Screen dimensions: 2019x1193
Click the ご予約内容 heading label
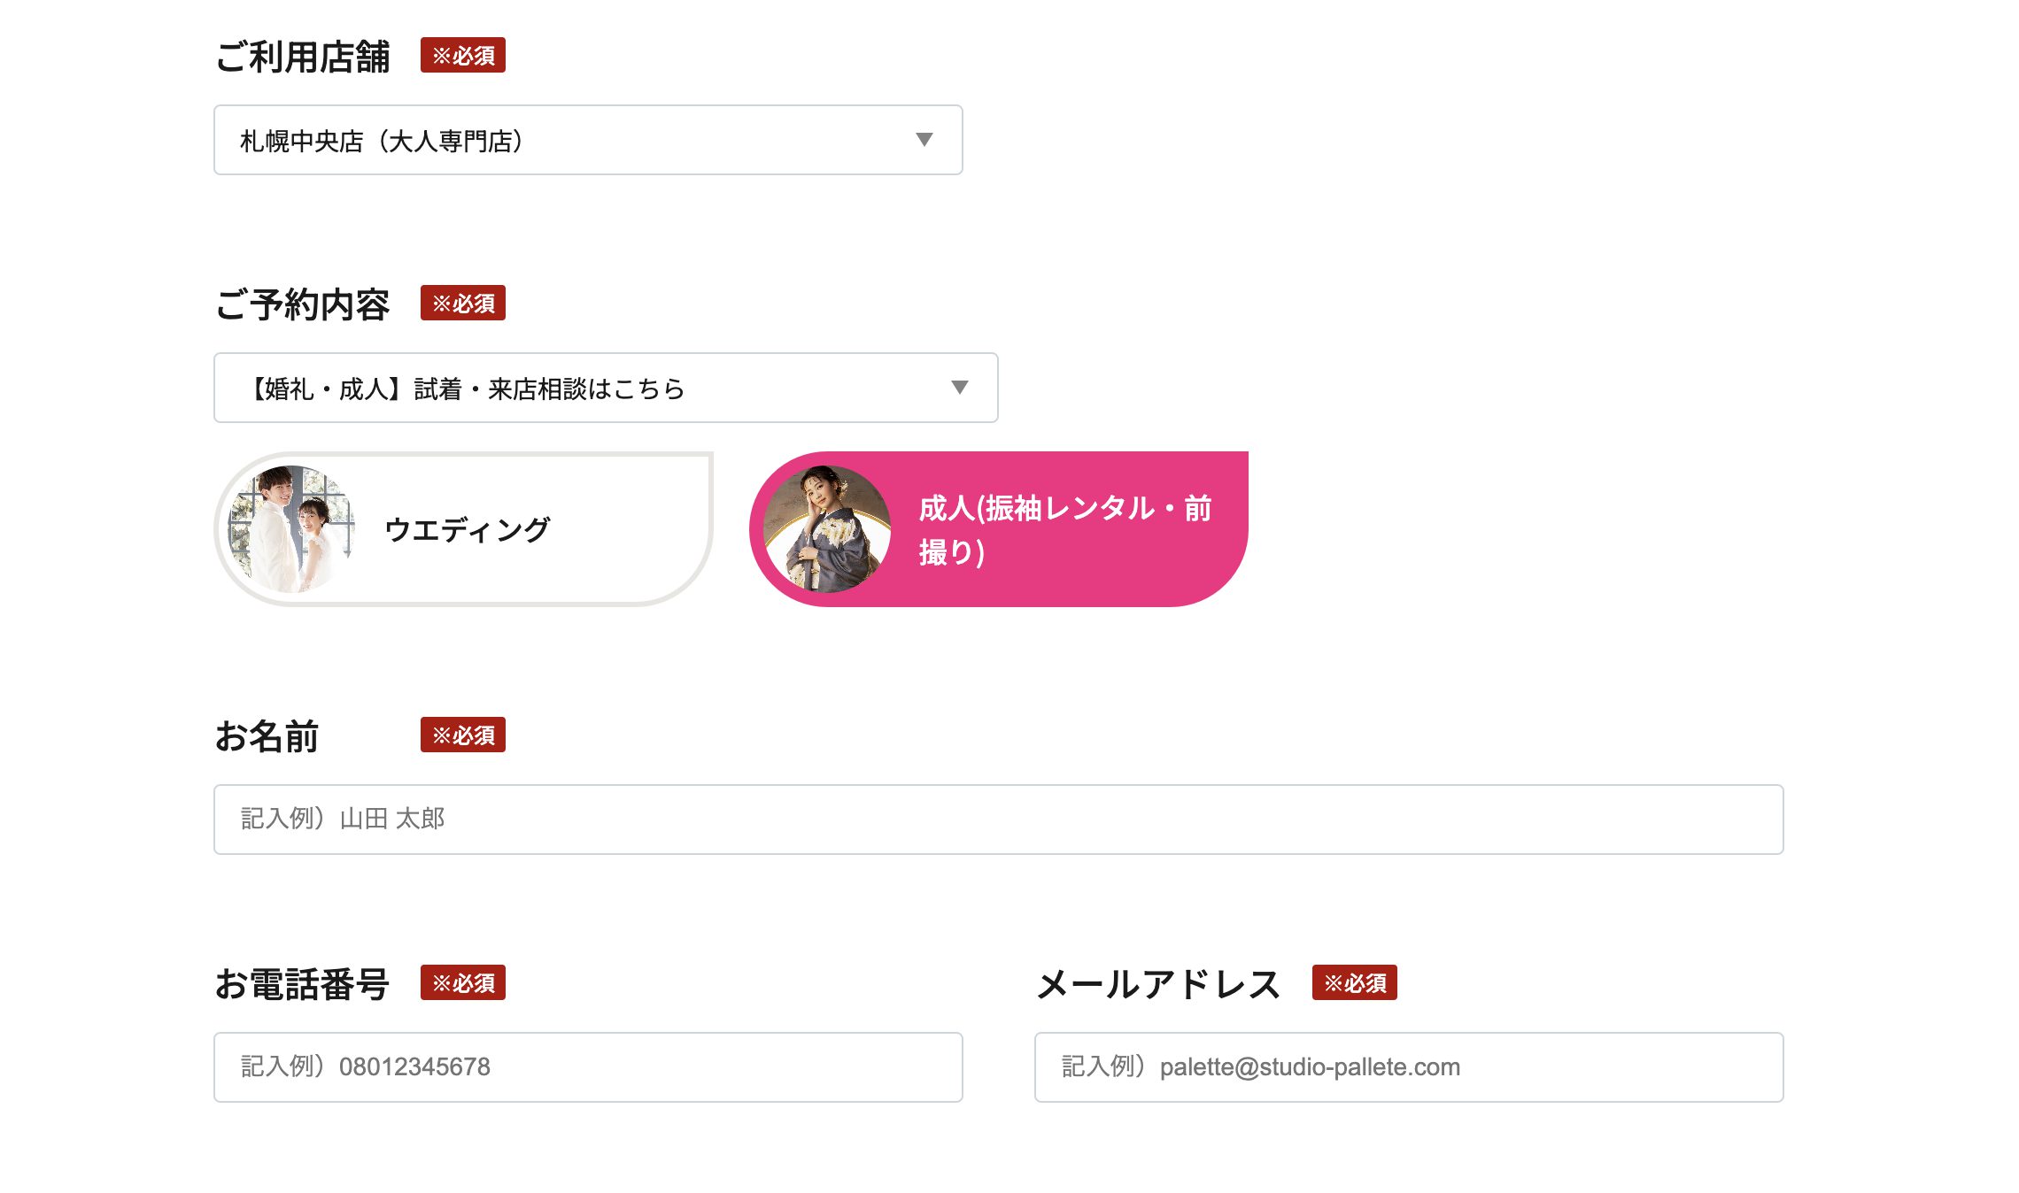tap(303, 305)
